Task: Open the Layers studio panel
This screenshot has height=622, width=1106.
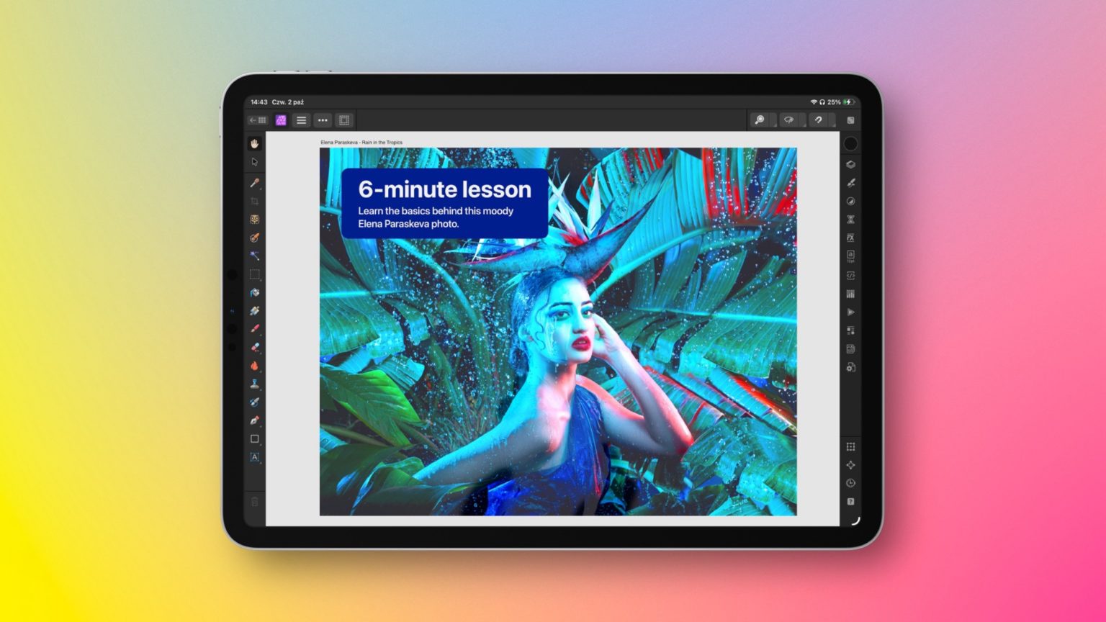Action: pos(850,164)
